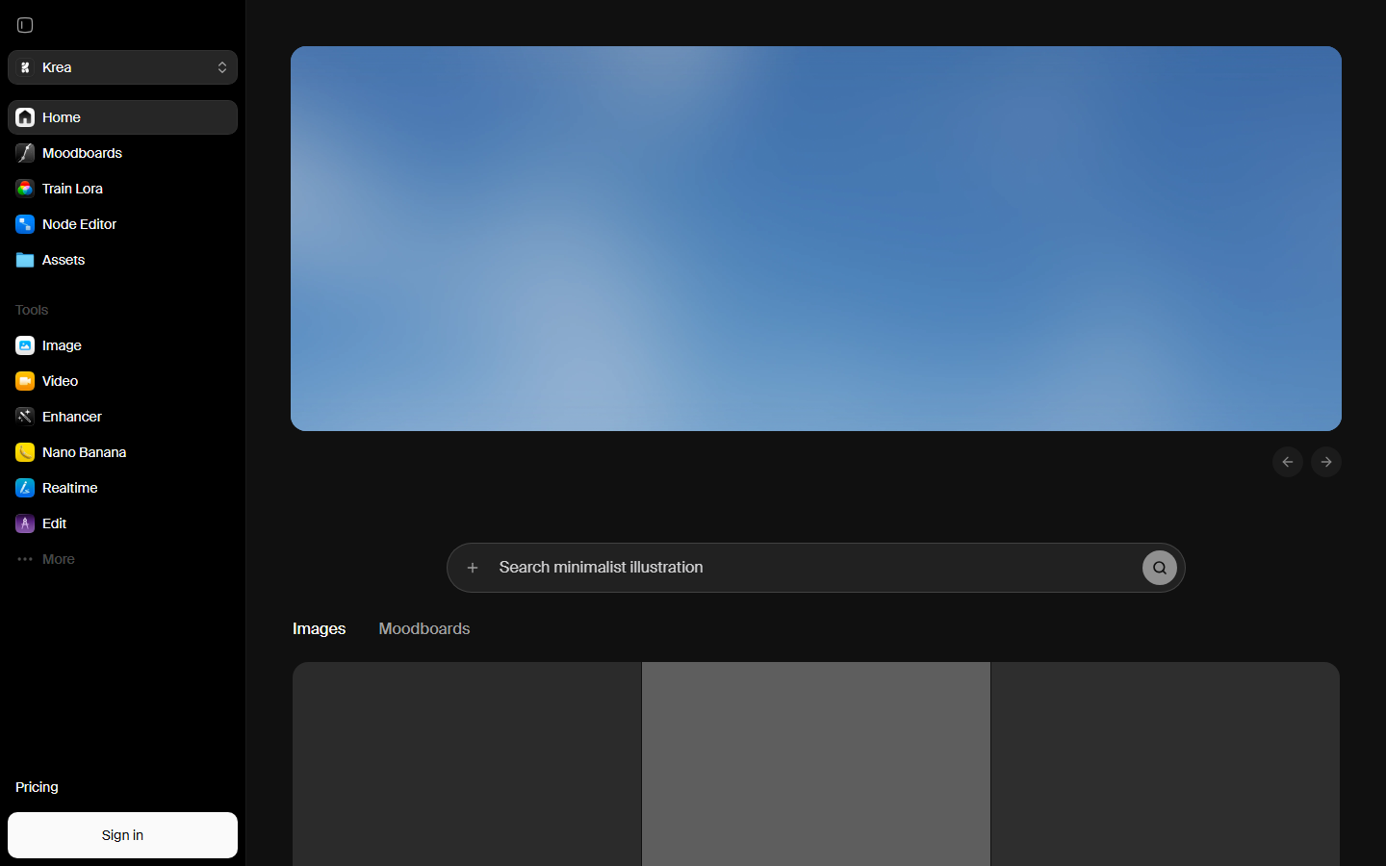Open the Train Lora tool

coord(122,189)
